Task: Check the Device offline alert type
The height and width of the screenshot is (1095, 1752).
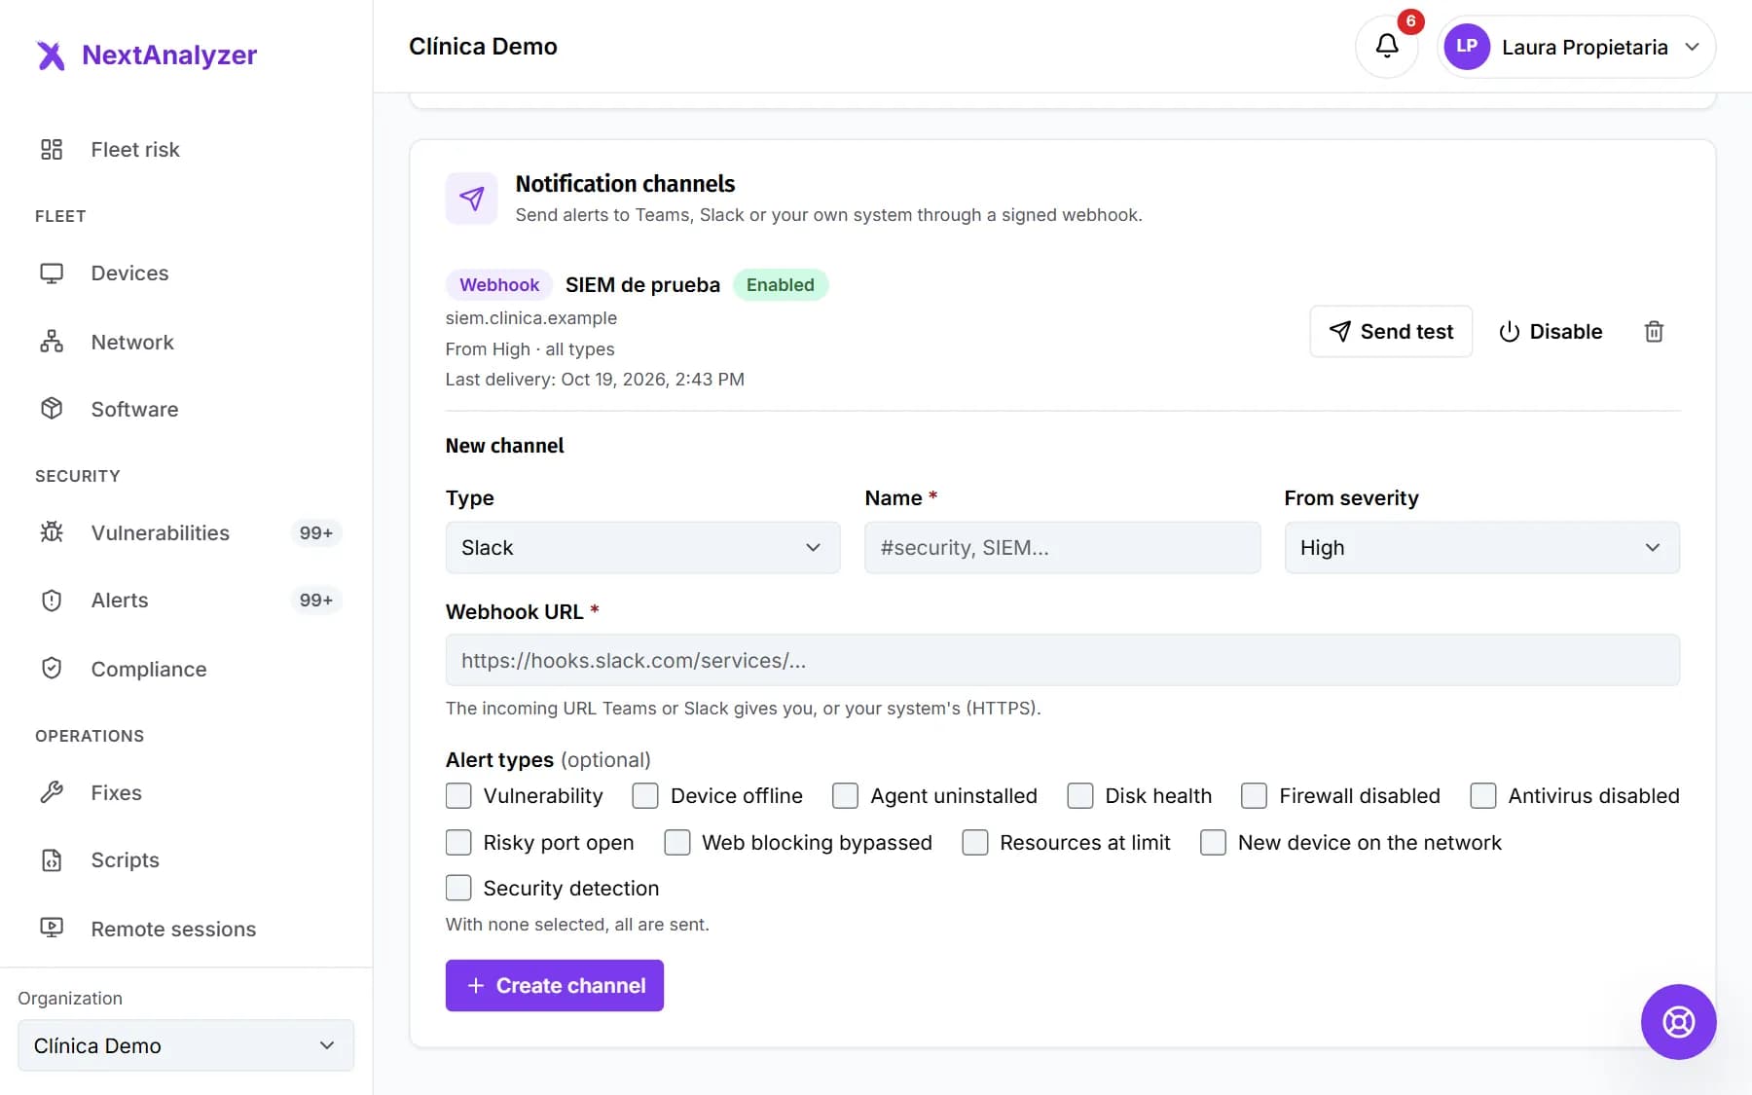Action: click(645, 796)
